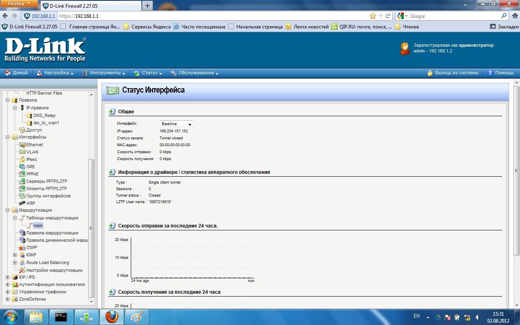Click Клиенты PPTP/L2TP icon
The width and height of the screenshot is (520, 325).
click(22, 188)
